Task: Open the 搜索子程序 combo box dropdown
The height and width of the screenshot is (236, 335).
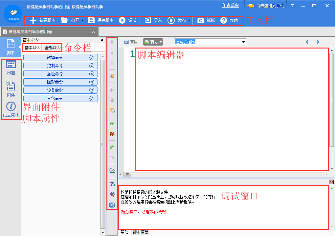Action: click(243, 42)
